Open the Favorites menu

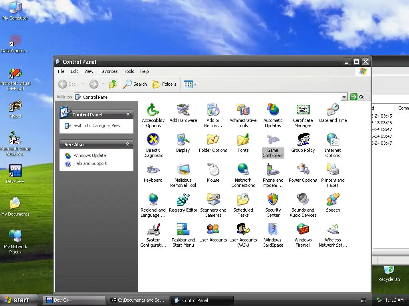(x=108, y=71)
